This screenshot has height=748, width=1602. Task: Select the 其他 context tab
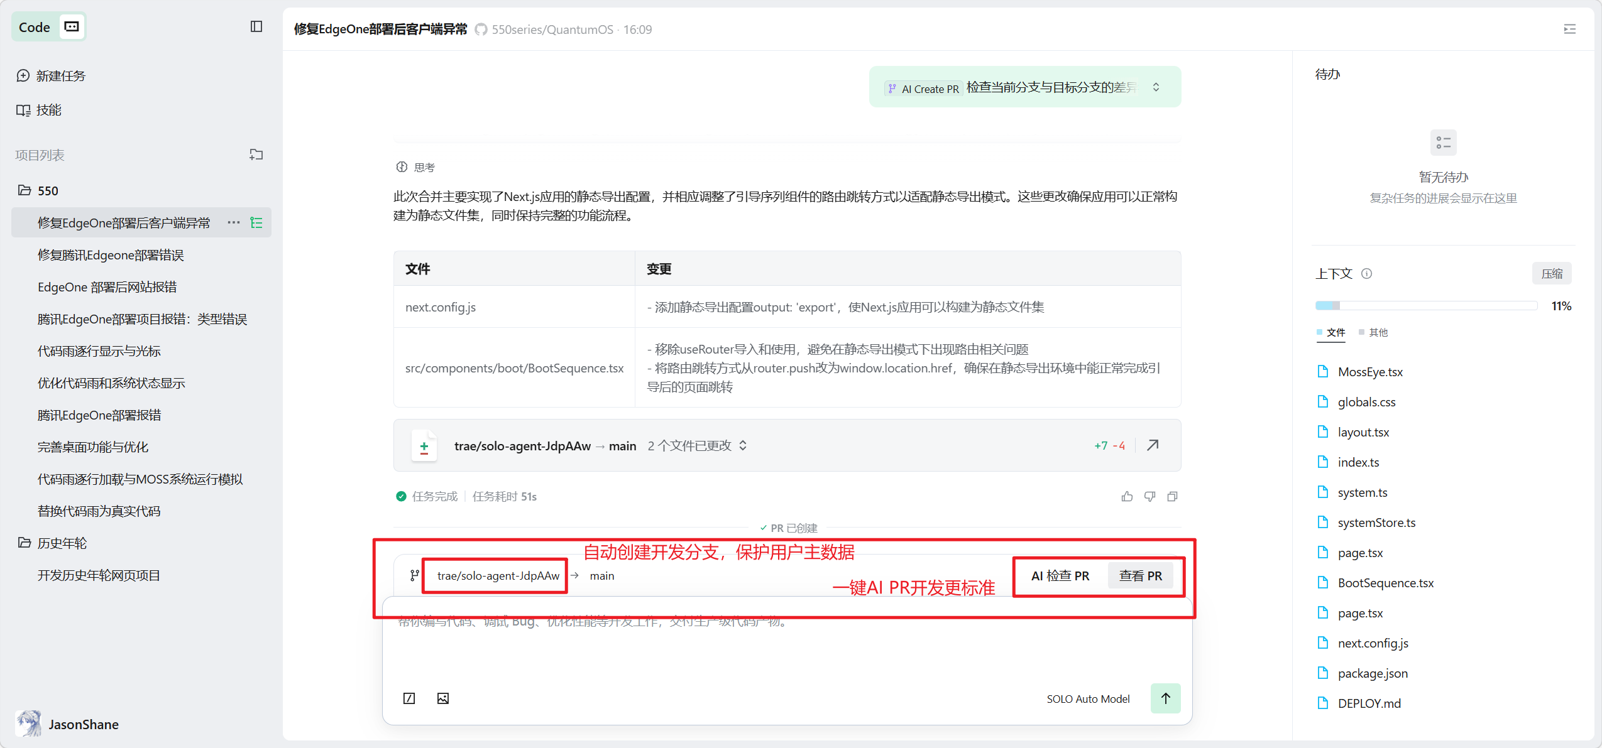click(1378, 332)
